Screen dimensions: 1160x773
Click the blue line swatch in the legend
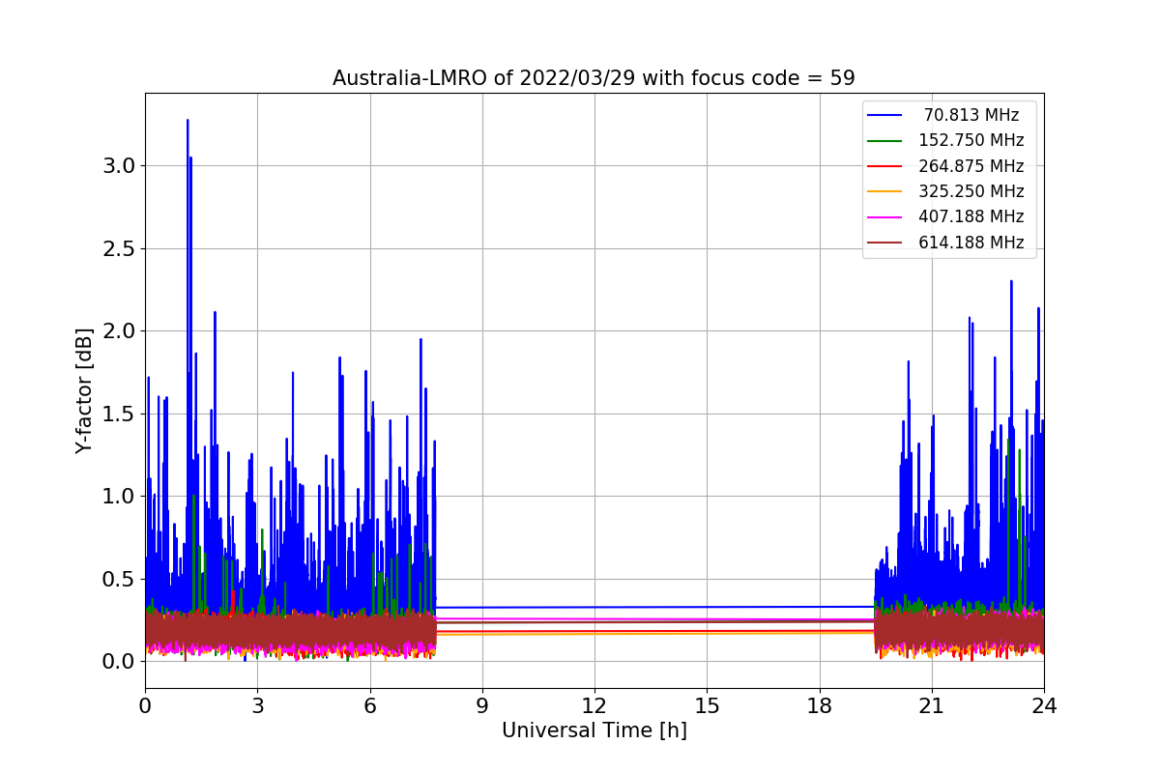[x=885, y=115]
